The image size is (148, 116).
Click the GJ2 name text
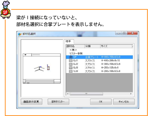pyautogui.click(x=76, y=64)
